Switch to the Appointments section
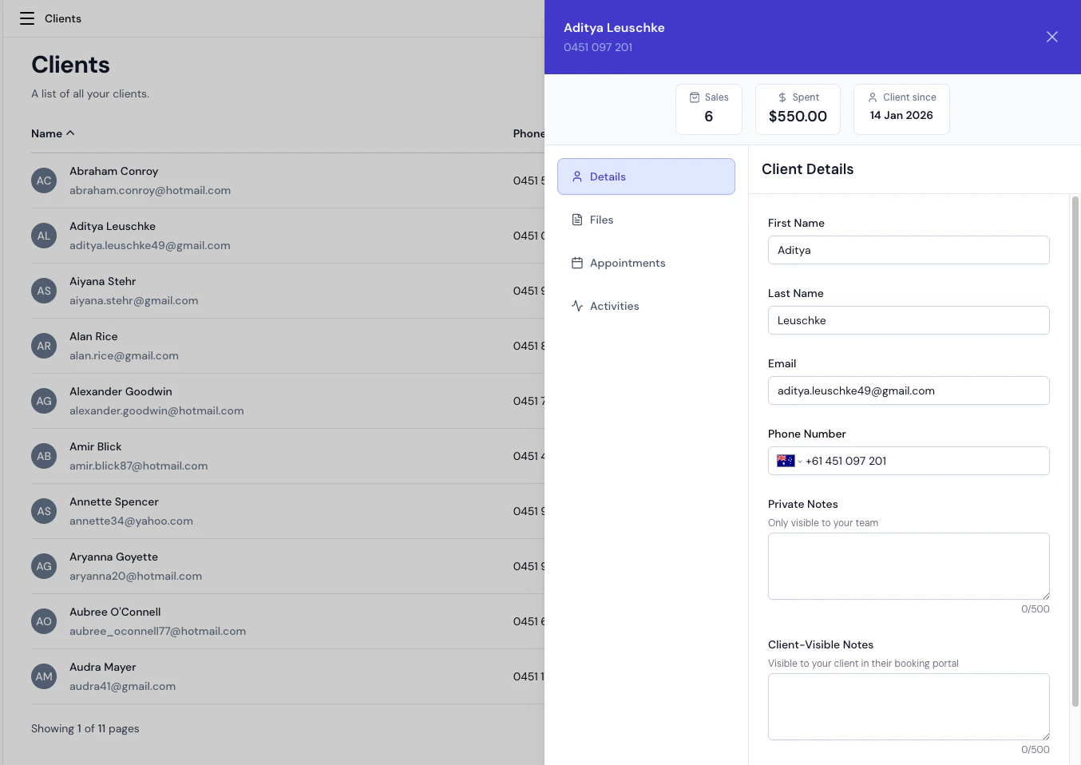The height and width of the screenshot is (765, 1081). point(628,262)
